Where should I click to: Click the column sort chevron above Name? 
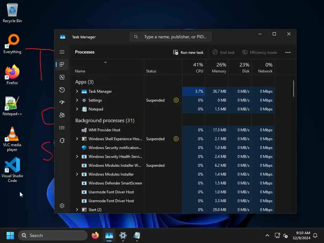pos(106,62)
